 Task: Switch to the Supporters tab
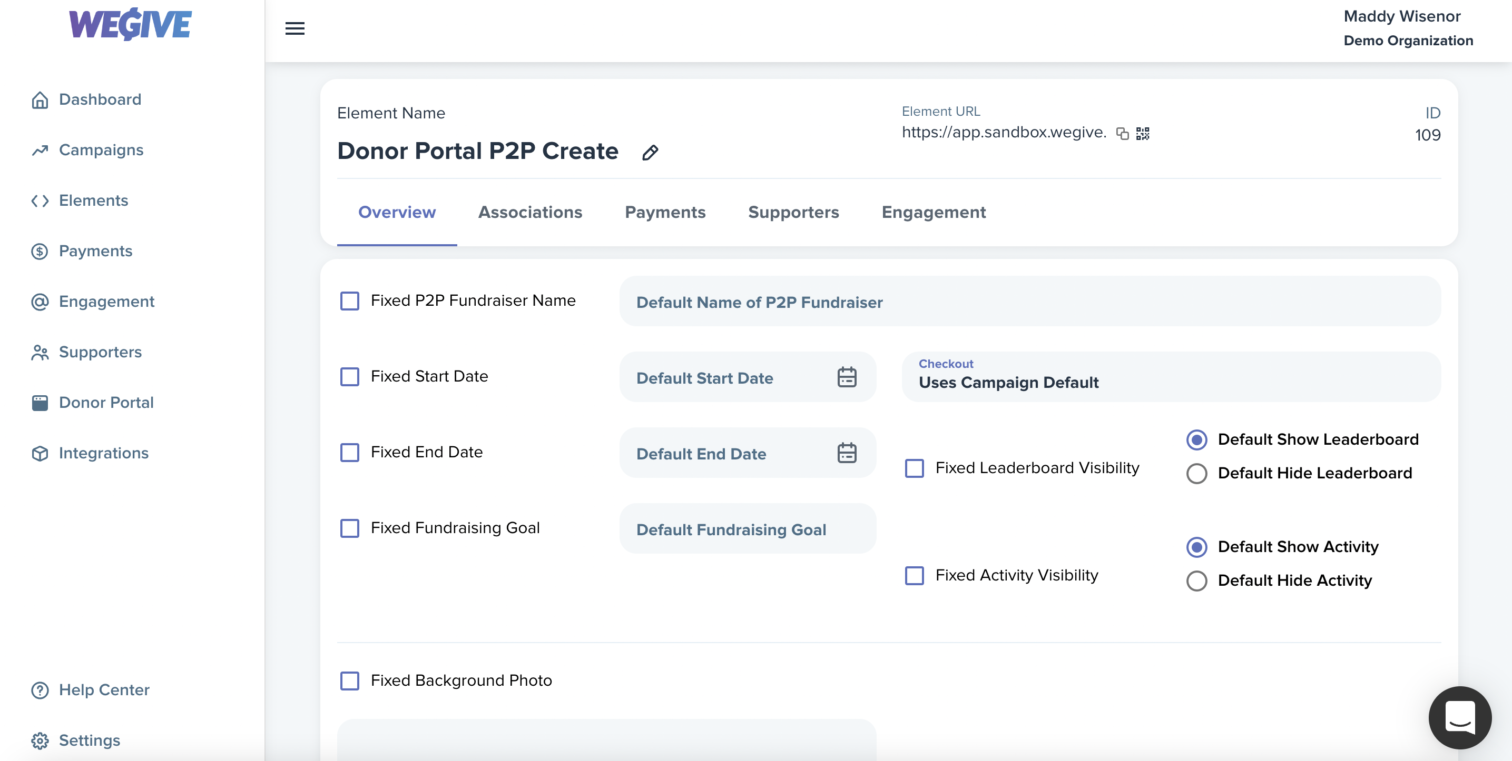pos(793,212)
